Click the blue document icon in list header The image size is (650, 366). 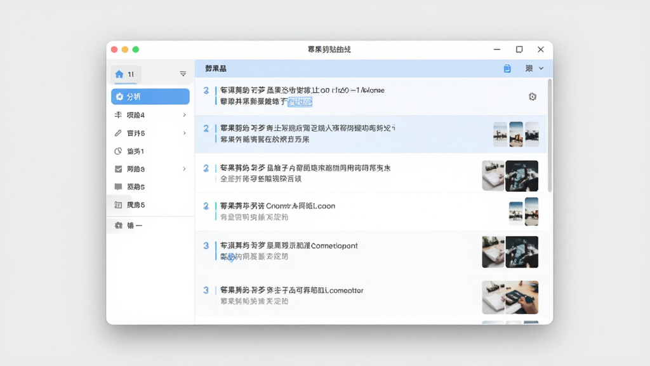coord(507,69)
